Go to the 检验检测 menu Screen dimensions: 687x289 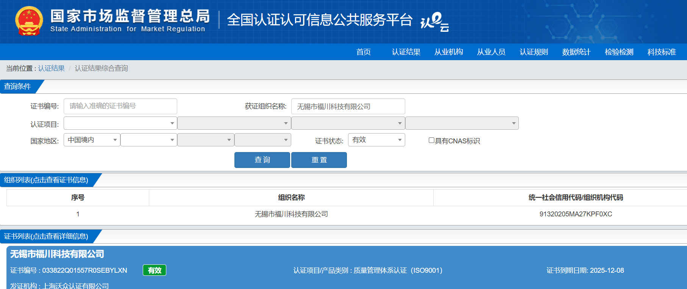[619, 52]
